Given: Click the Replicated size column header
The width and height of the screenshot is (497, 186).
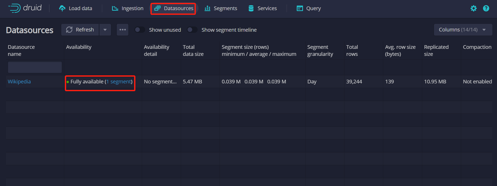Looking at the screenshot, I should tap(441, 50).
